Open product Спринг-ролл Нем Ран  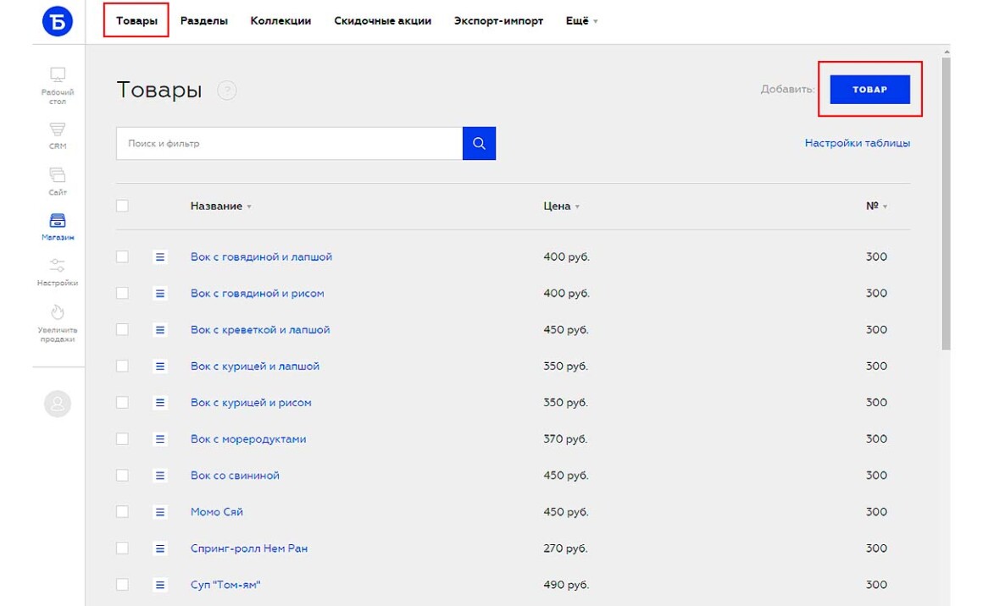[x=249, y=548]
